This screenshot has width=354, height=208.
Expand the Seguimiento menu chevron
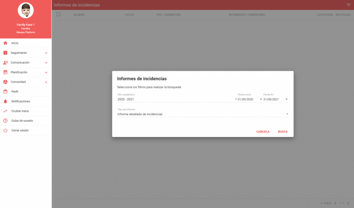click(x=46, y=53)
